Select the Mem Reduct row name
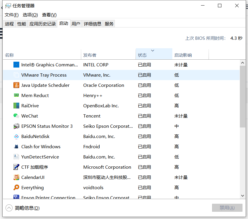The height and width of the screenshot is (219, 248). (35, 96)
